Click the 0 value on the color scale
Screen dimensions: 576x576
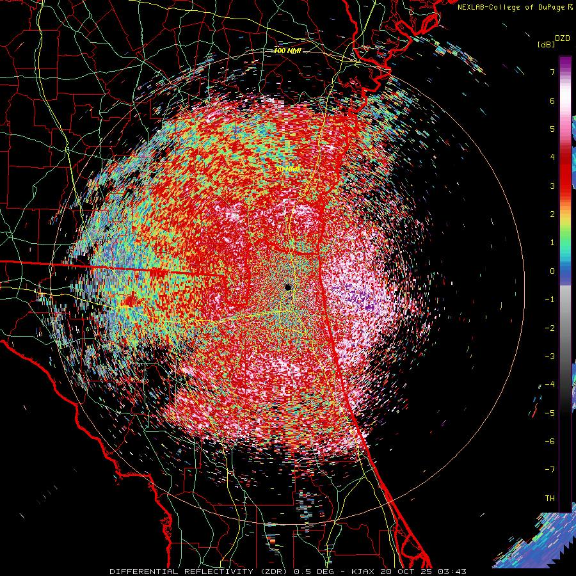pyautogui.click(x=552, y=271)
